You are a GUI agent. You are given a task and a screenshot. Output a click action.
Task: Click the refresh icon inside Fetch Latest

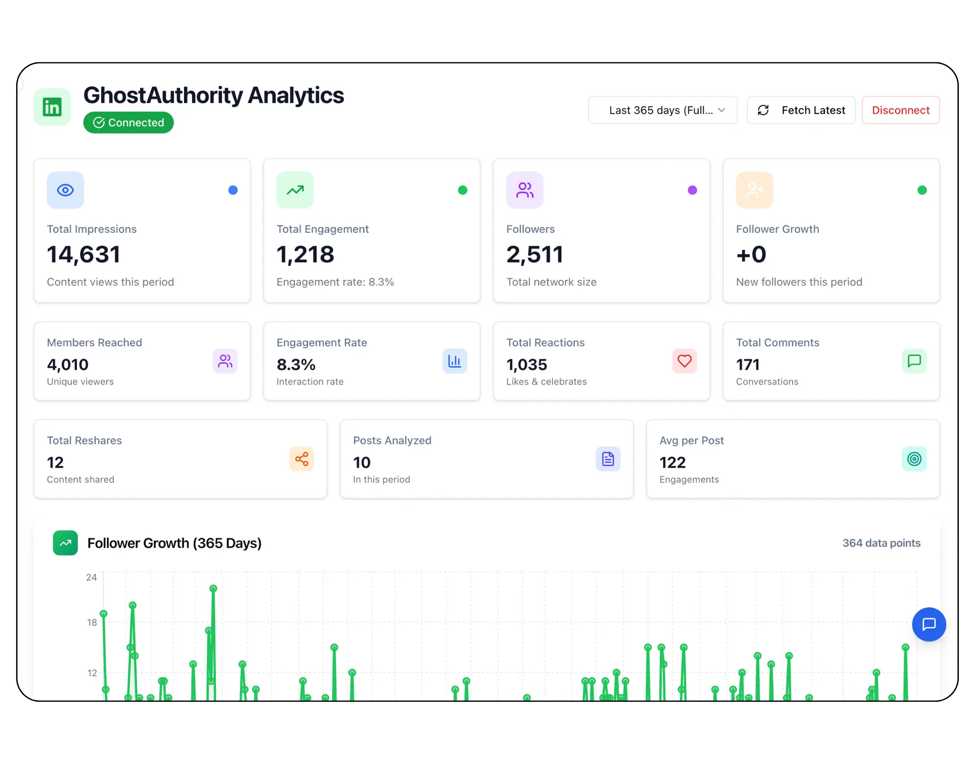[x=764, y=110]
